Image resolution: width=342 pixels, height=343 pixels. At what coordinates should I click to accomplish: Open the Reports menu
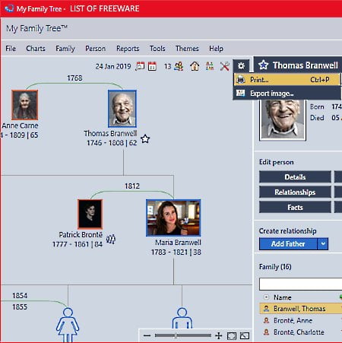pos(128,49)
